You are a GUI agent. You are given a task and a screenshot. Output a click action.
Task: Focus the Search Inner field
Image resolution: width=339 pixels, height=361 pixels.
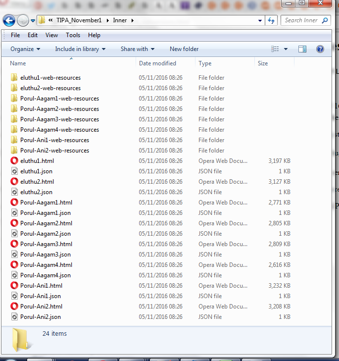coord(306,20)
